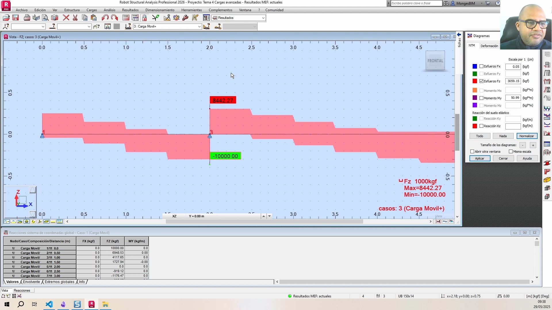Screen dimensions: 552x310
Task: Click the Print icon in the toolbar
Action: 27,18
